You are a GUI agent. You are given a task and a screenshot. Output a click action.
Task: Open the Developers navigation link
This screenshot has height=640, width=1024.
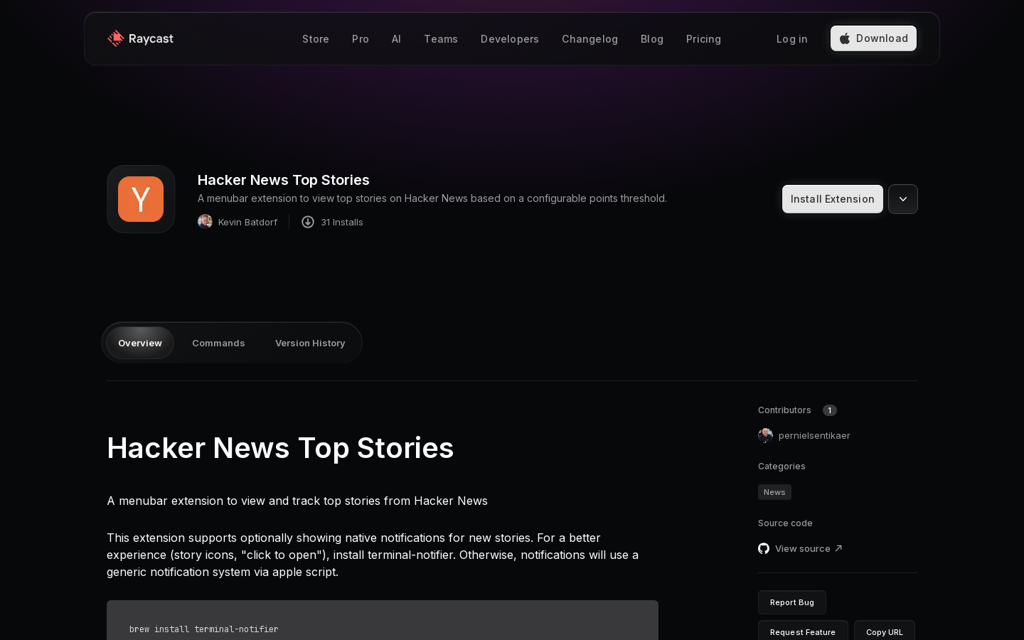coord(510,39)
